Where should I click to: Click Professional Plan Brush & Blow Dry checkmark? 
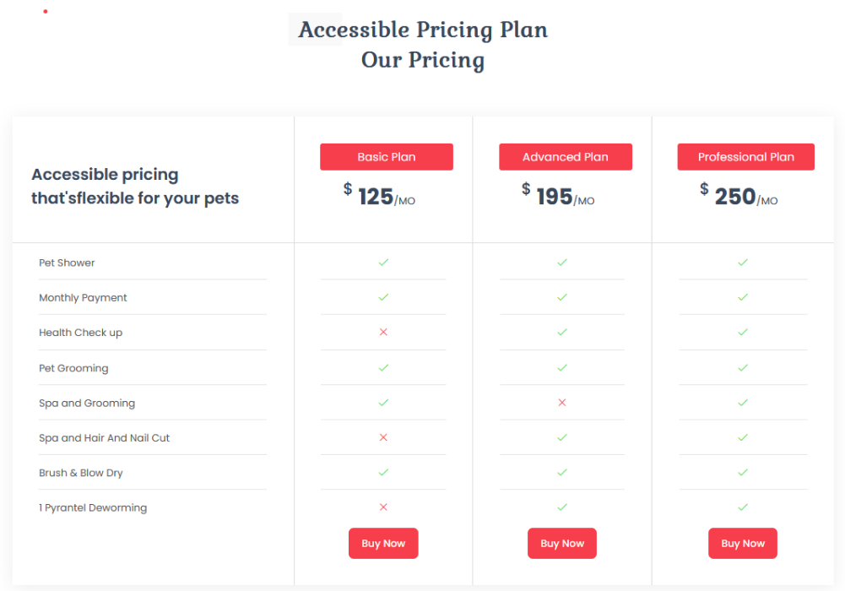point(743,473)
